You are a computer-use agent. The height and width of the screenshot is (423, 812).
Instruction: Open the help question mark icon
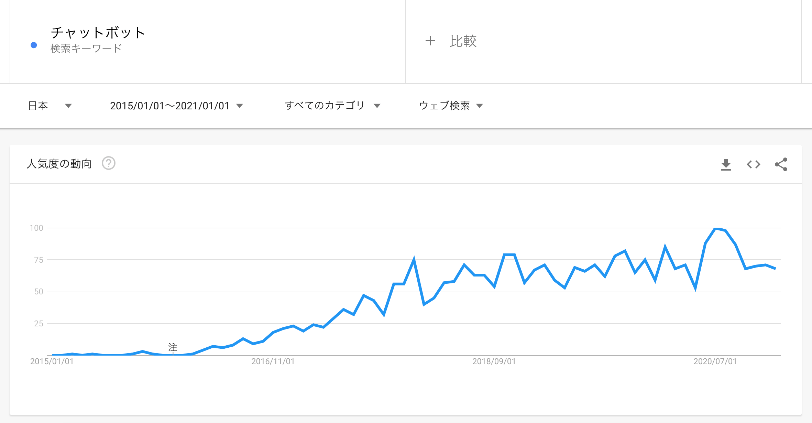[x=109, y=163]
